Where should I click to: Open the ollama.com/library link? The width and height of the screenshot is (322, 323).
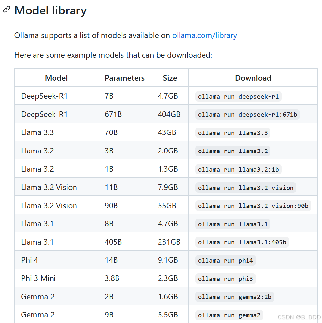click(204, 36)
